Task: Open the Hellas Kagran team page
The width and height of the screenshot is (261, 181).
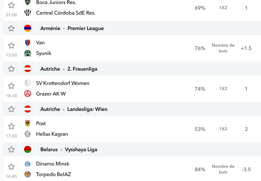Action: click(x=52, y=134)
